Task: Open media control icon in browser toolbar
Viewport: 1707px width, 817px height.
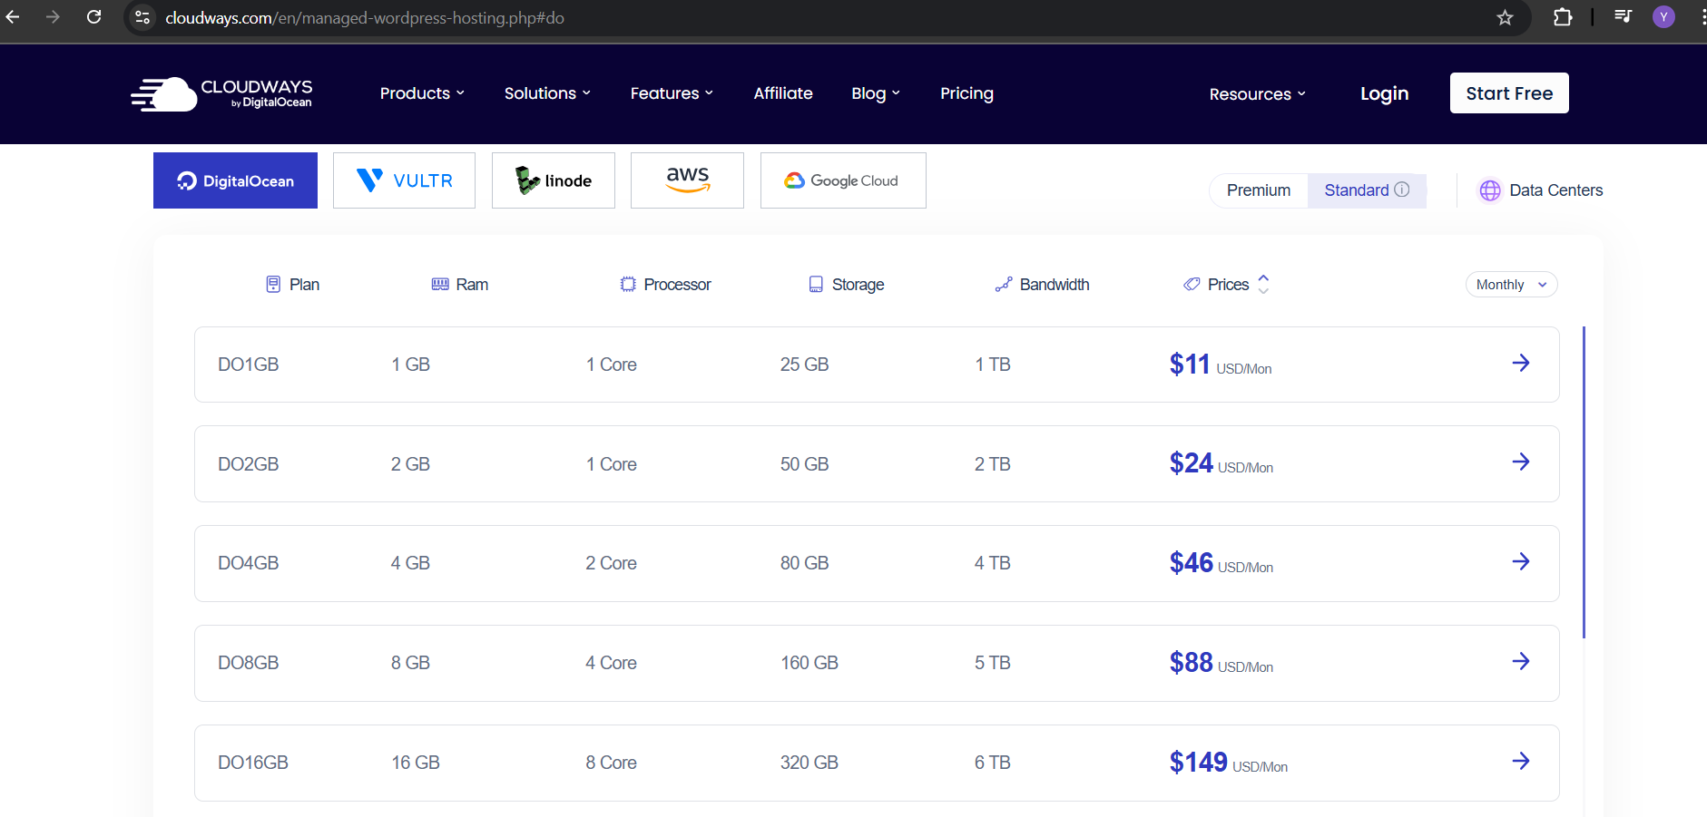Action: (x=1624, y=16)
